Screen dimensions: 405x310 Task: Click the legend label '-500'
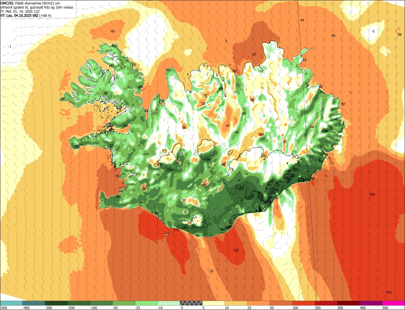4,308
